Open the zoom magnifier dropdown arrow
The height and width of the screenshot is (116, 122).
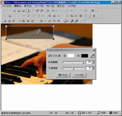point(68,21)
